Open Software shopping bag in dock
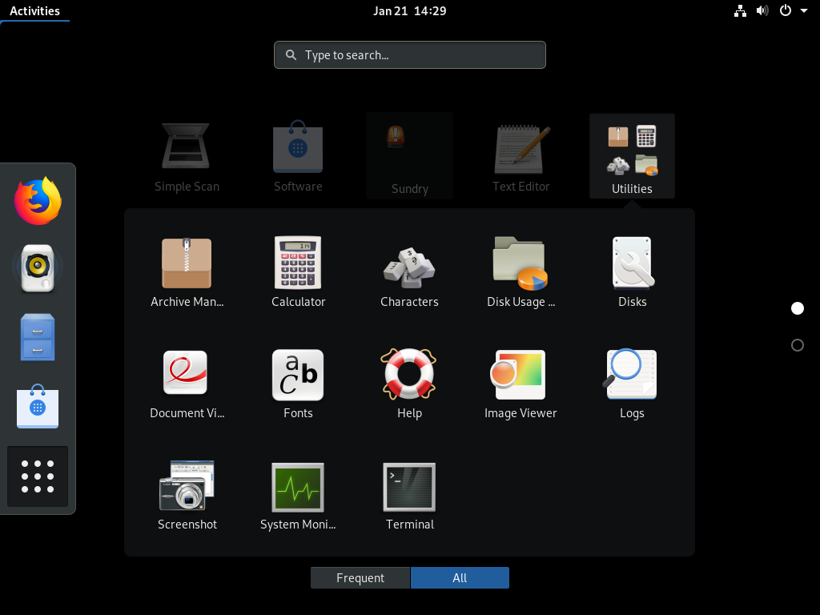The image size is (820, 615). click(38, 406)
